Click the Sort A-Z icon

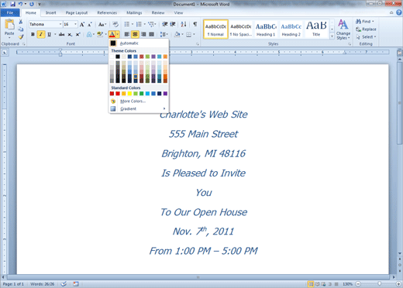click(x=184, y=24)
